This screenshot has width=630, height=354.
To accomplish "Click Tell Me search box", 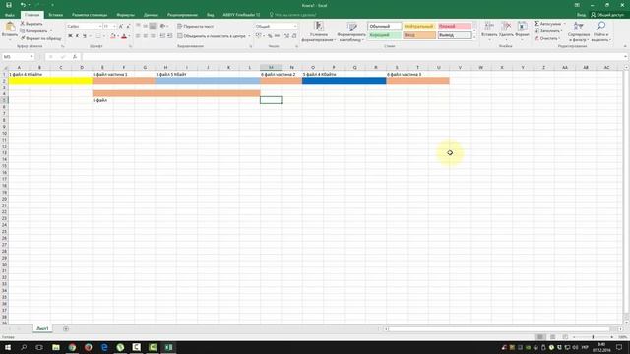I will [x=293, y=15].
